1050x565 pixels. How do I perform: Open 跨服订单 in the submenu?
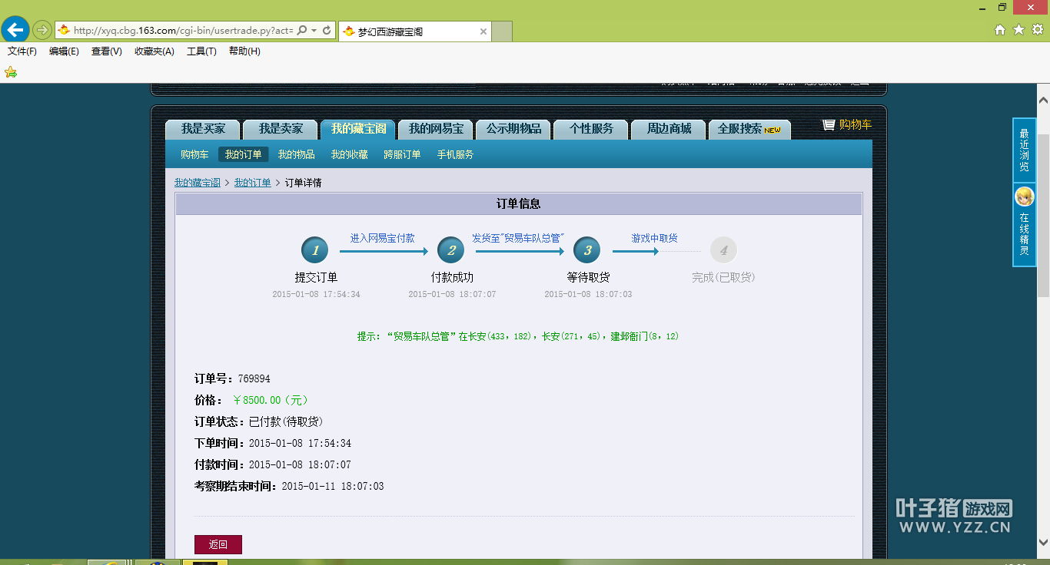[402, 154]
